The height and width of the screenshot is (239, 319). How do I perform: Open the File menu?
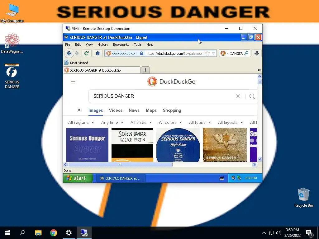pos(68,45)
